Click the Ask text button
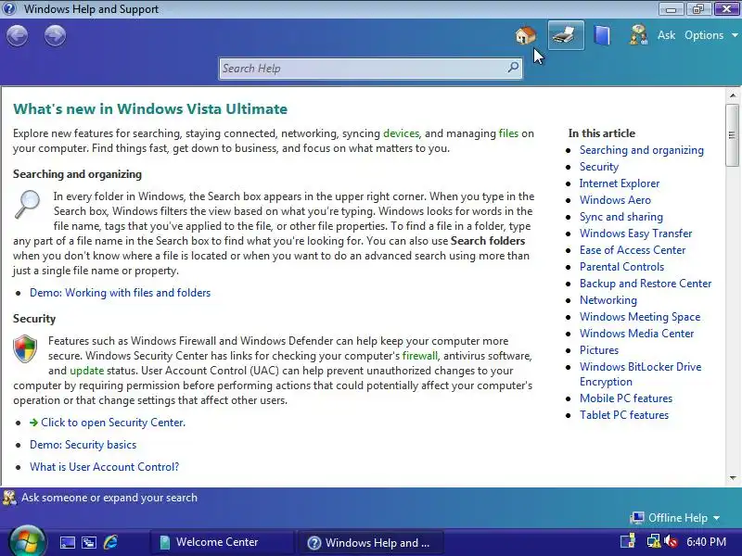The image size is (742, 556). pos(666,35)
